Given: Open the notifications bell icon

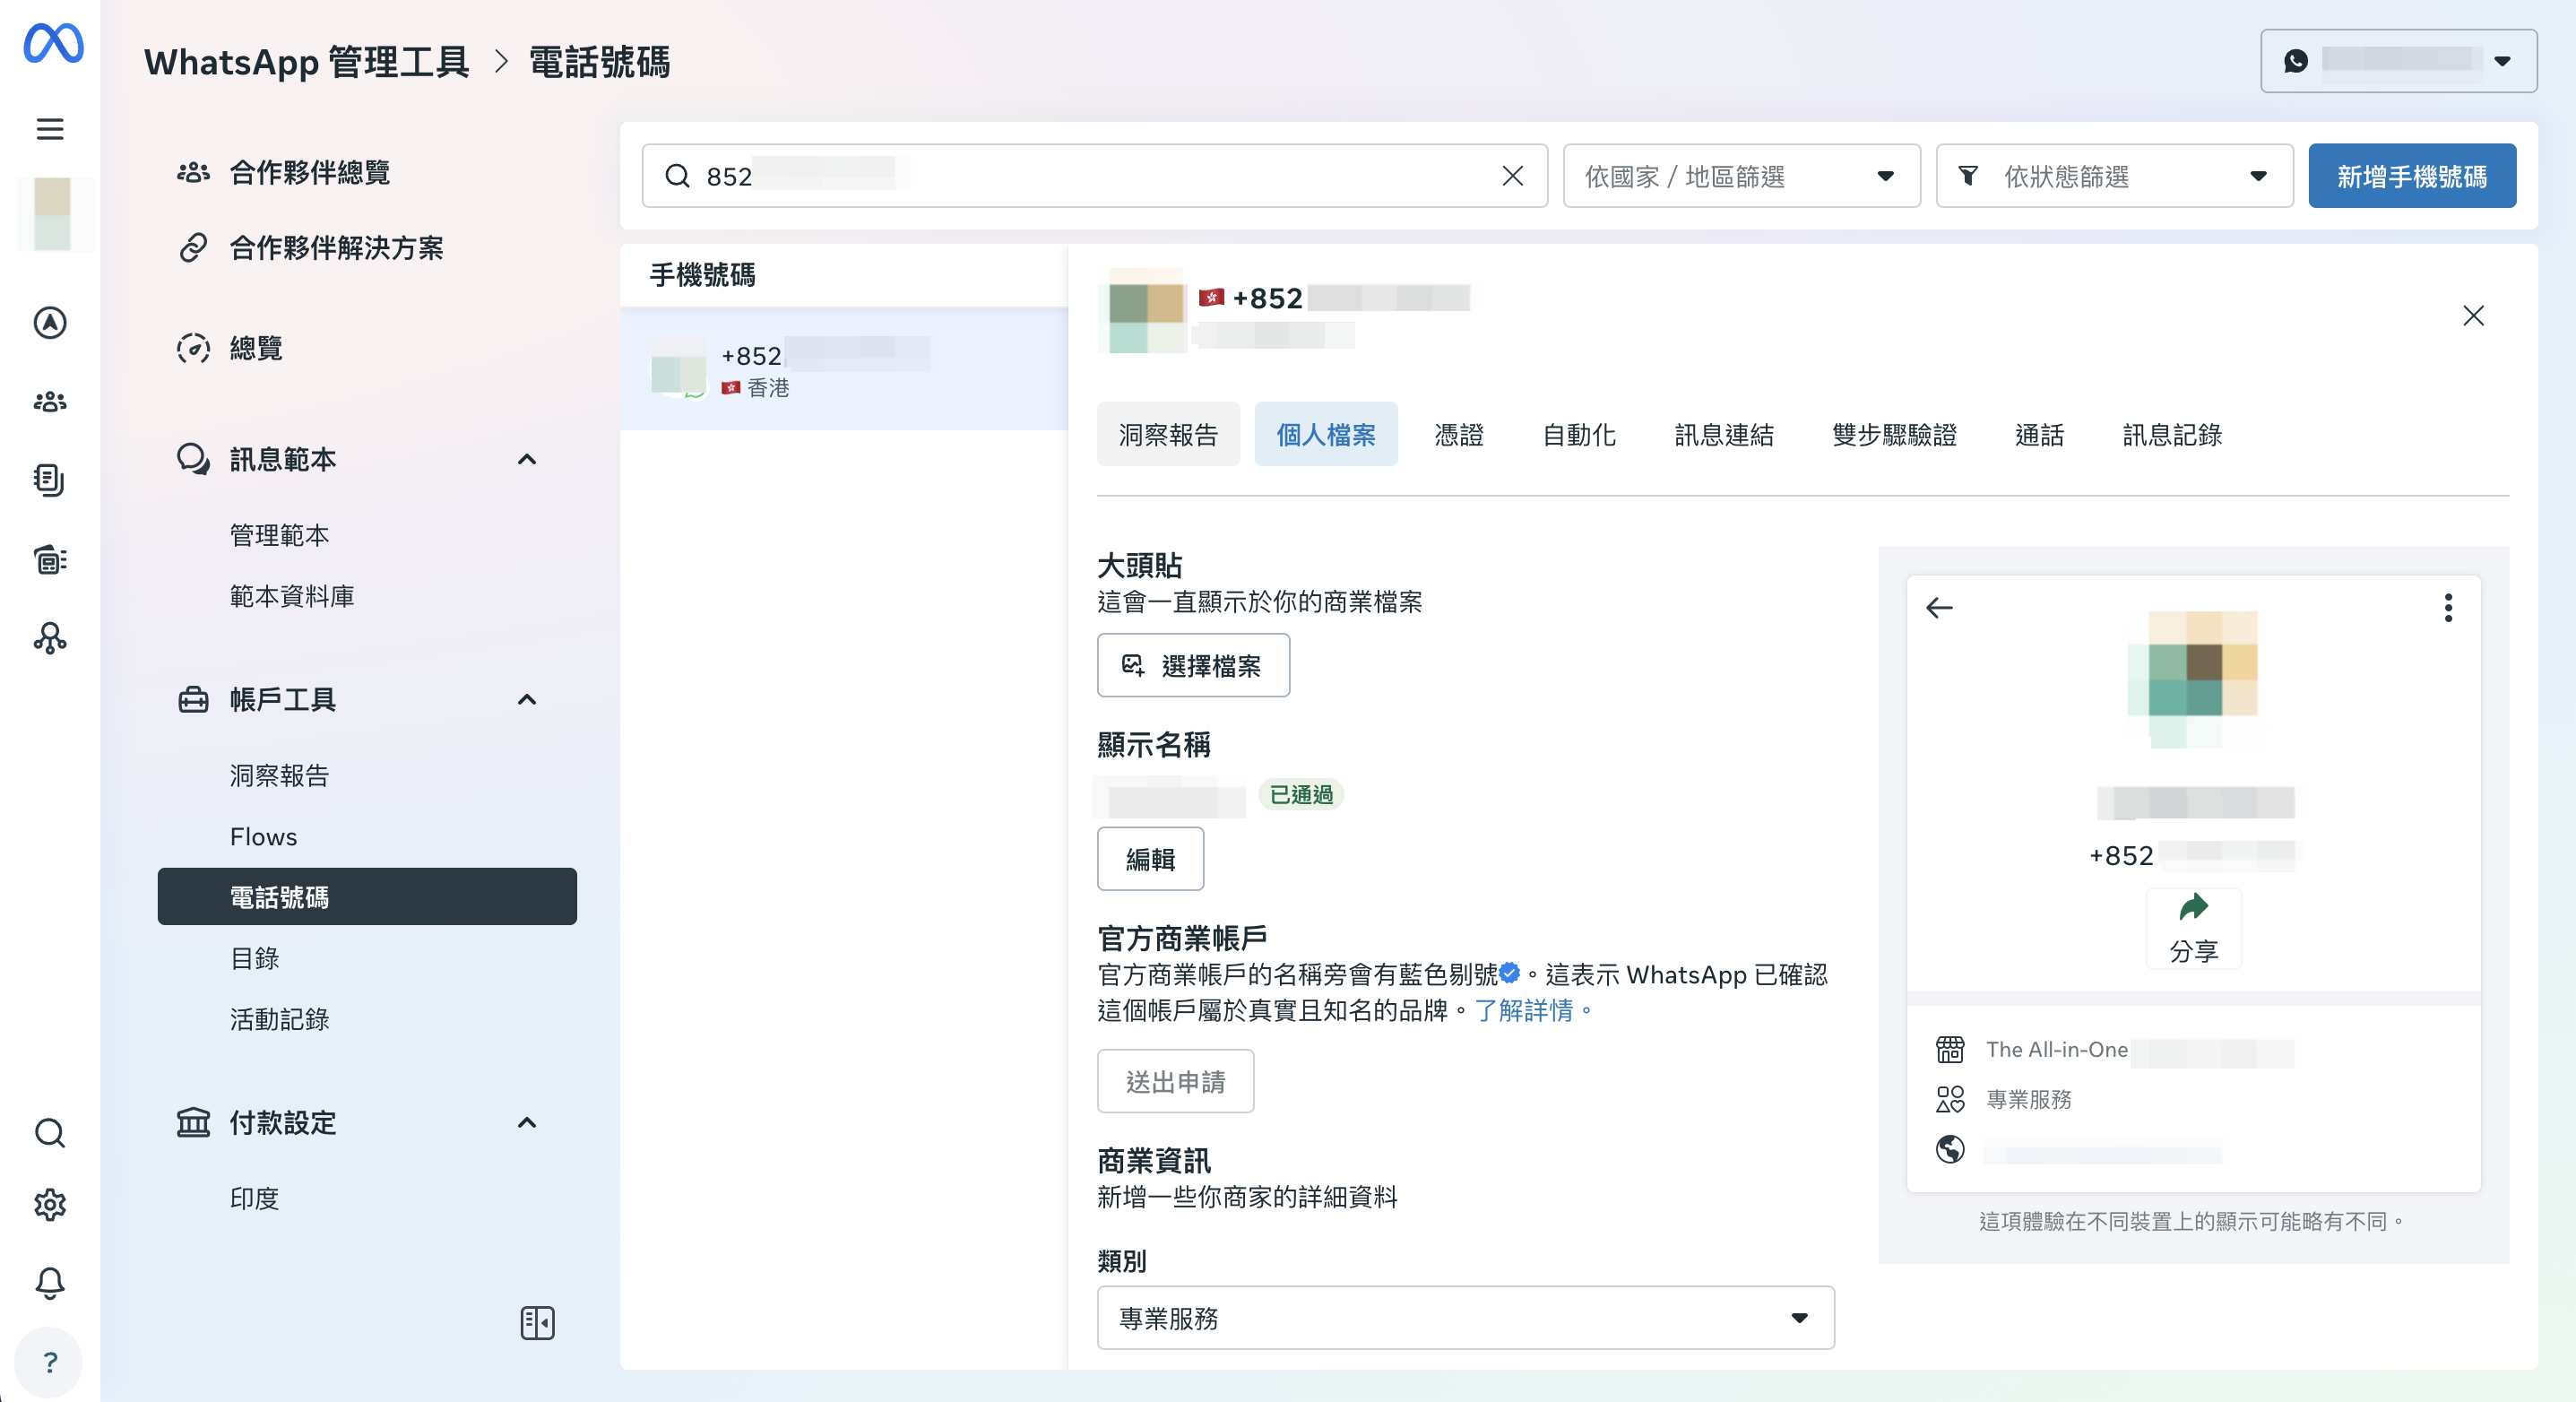Looking at the screenshot, I should point(50,1282).
